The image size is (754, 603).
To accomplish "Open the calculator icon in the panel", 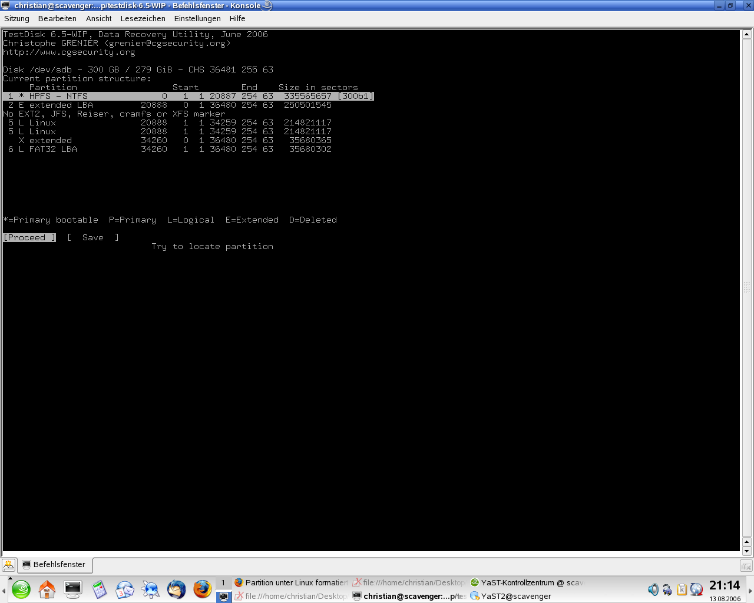I will coord(99,589).
